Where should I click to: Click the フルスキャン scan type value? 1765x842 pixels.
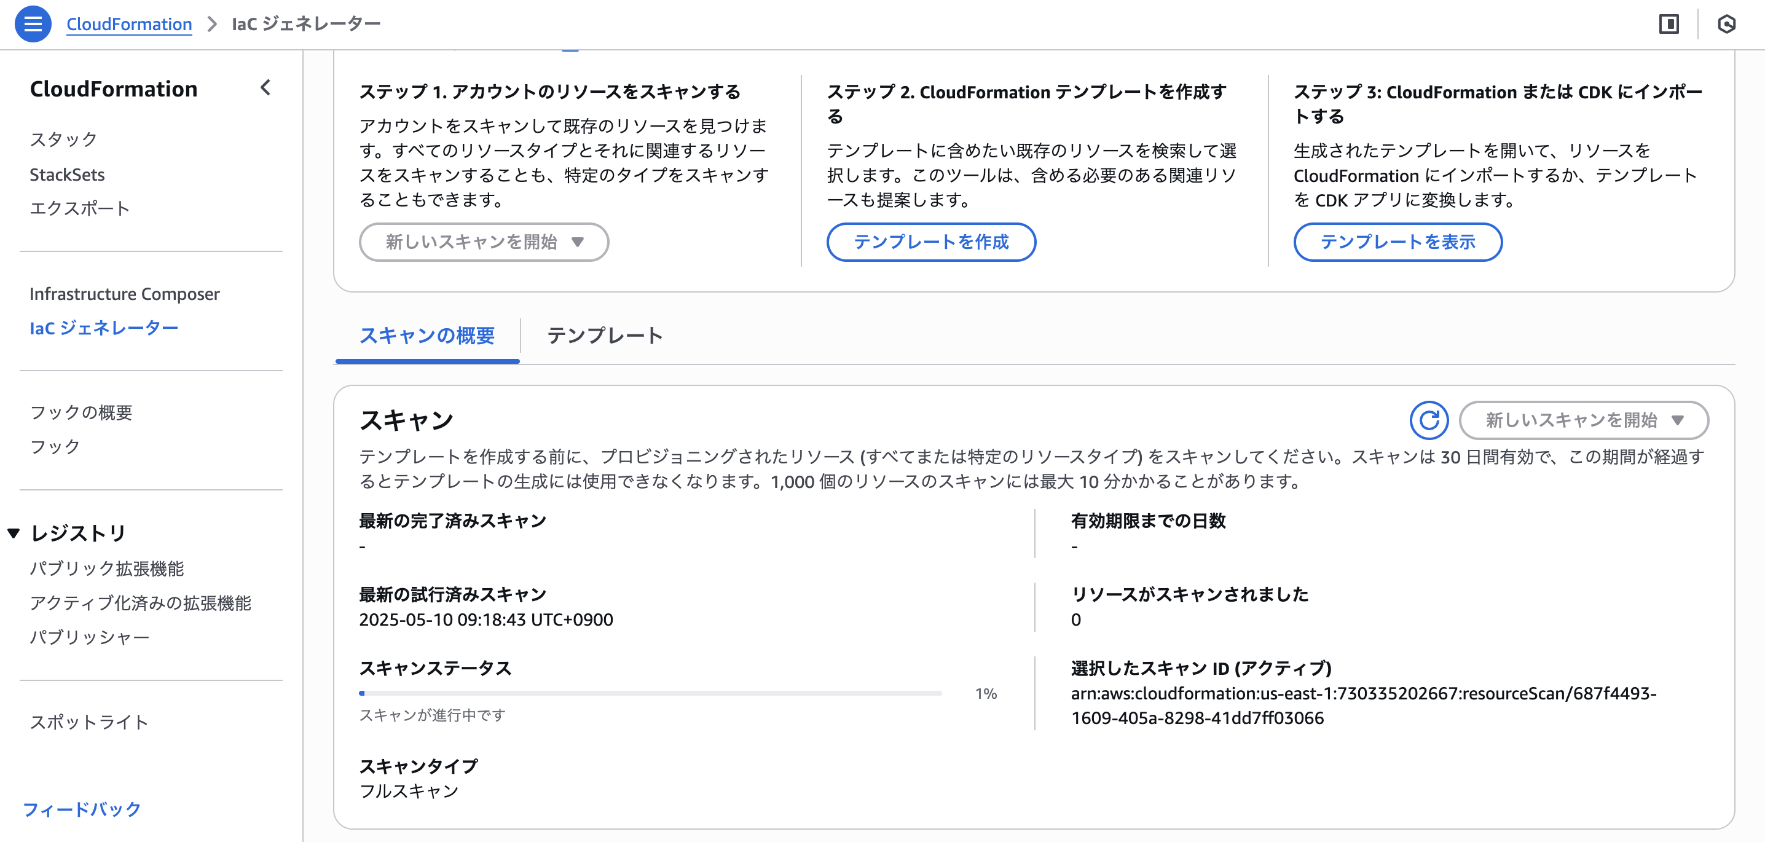click(x=409, y=792)
